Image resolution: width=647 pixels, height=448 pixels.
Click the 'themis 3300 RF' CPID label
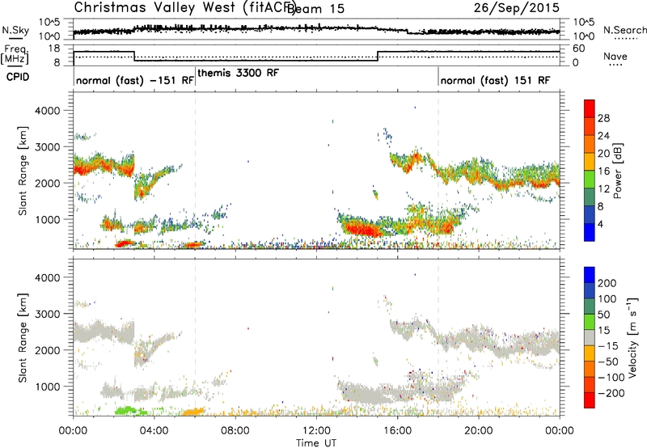(238, 73)
